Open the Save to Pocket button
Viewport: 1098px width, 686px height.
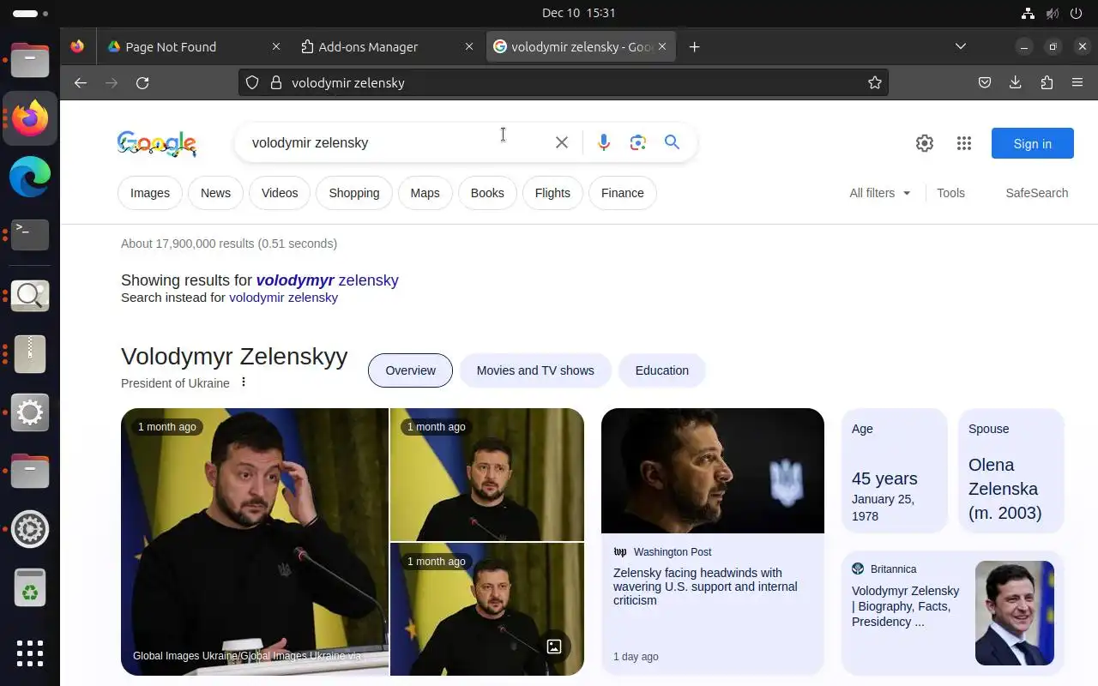[985, 82]
